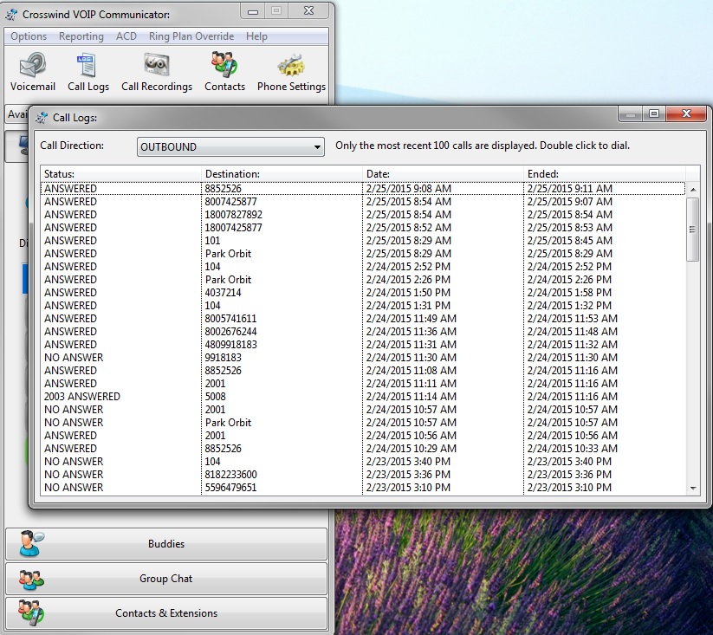Open the Voicemail toolbar icon

point(31,67)
